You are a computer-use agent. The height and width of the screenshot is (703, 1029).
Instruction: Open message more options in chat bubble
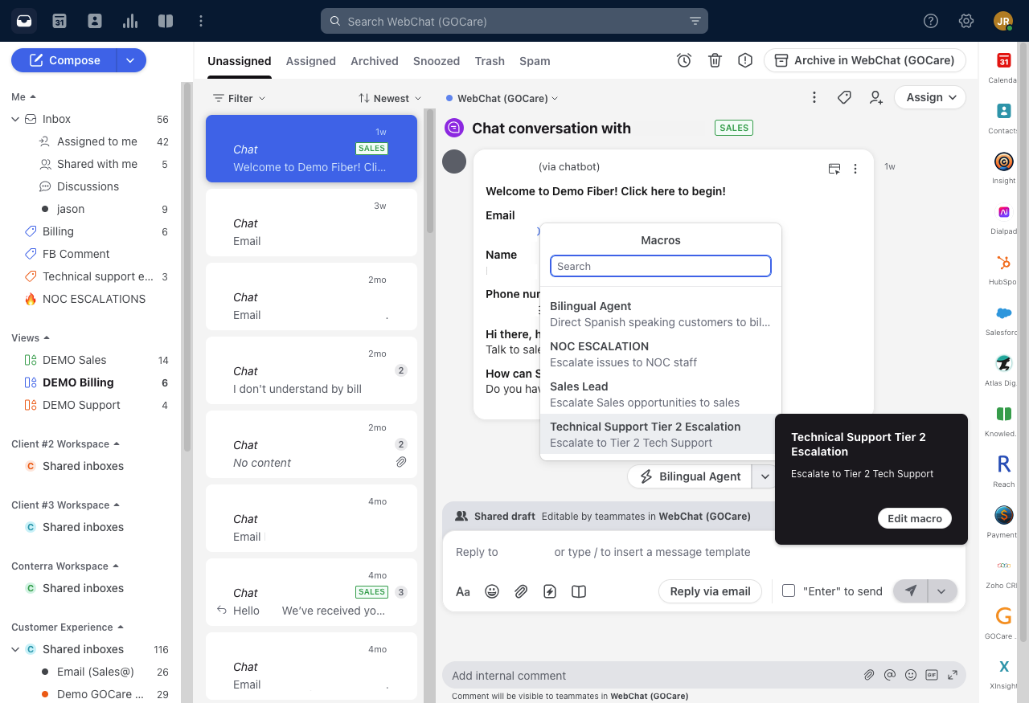point(855,169)
